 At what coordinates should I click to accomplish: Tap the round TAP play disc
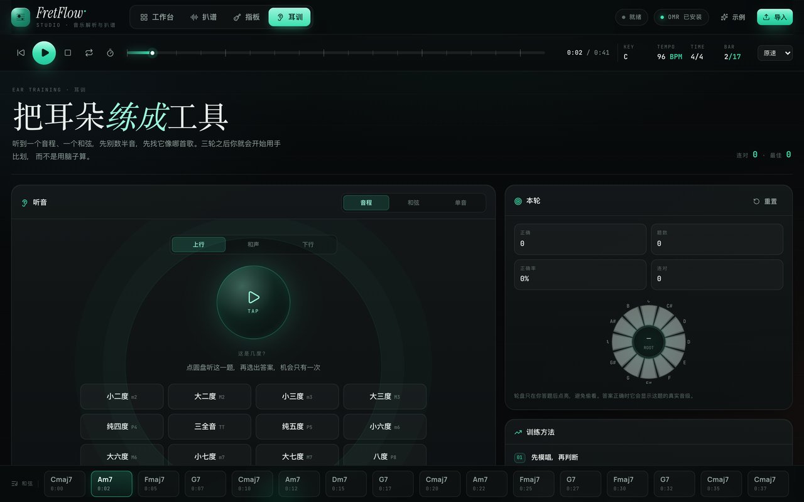[x=253, y=302]
